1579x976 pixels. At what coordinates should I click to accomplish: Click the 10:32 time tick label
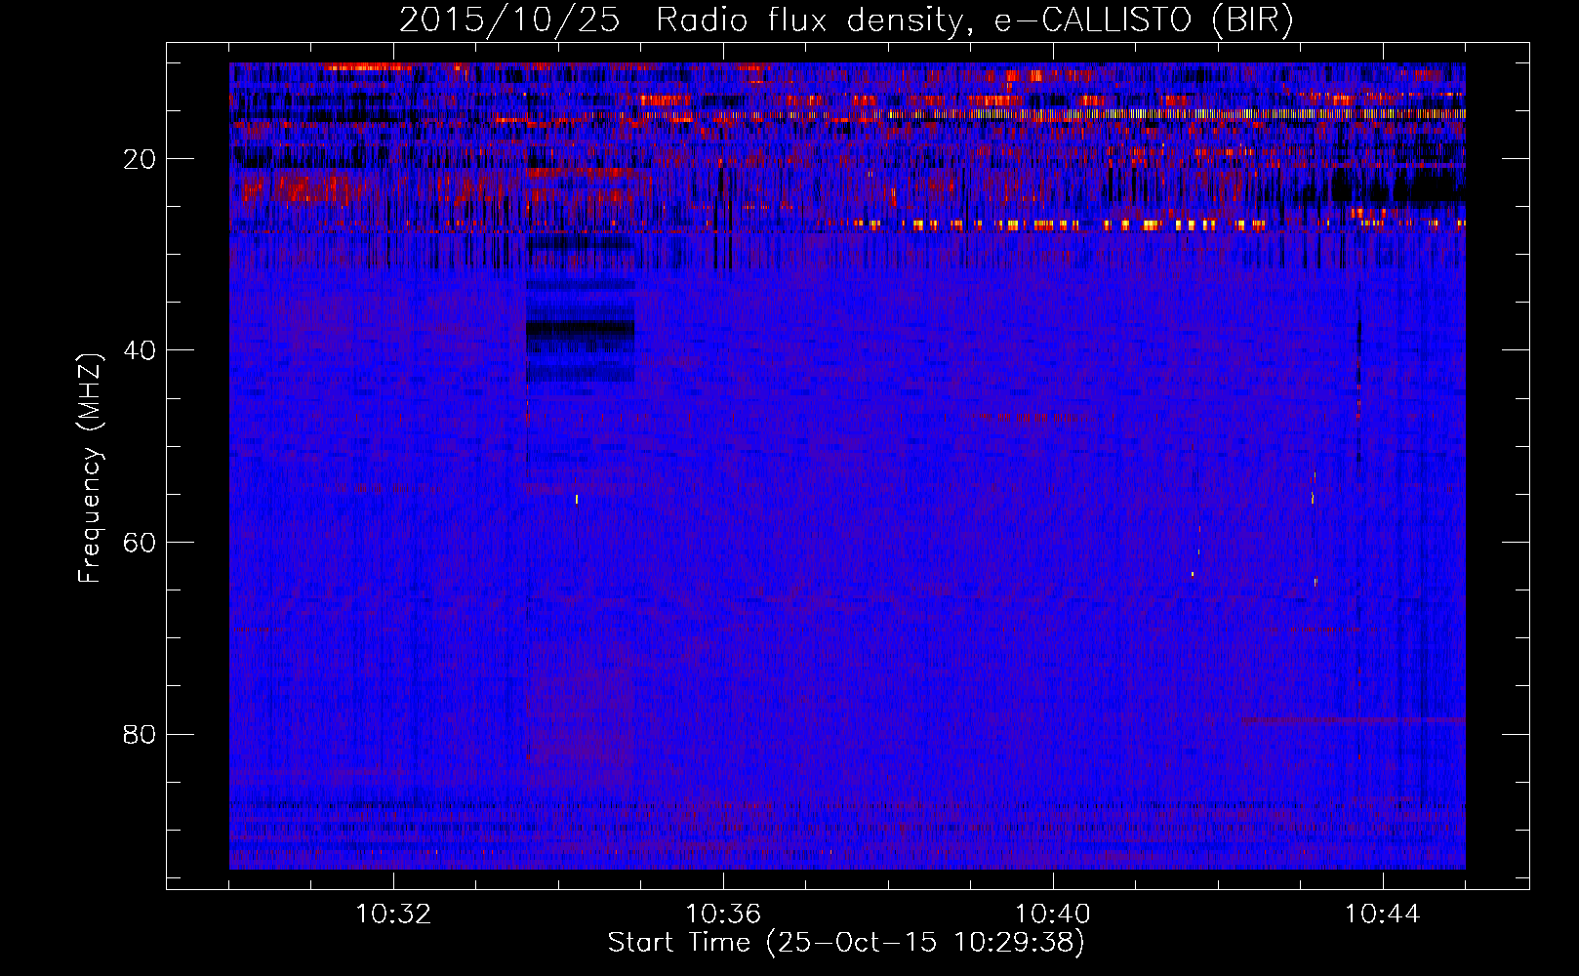click(x=393, y=914)
